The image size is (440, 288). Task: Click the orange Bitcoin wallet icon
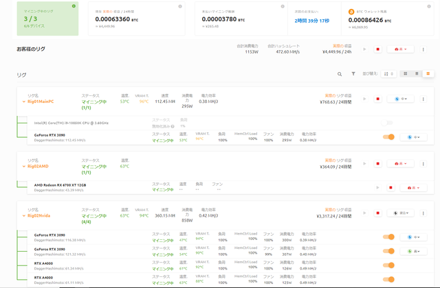[x=351, y=12]
